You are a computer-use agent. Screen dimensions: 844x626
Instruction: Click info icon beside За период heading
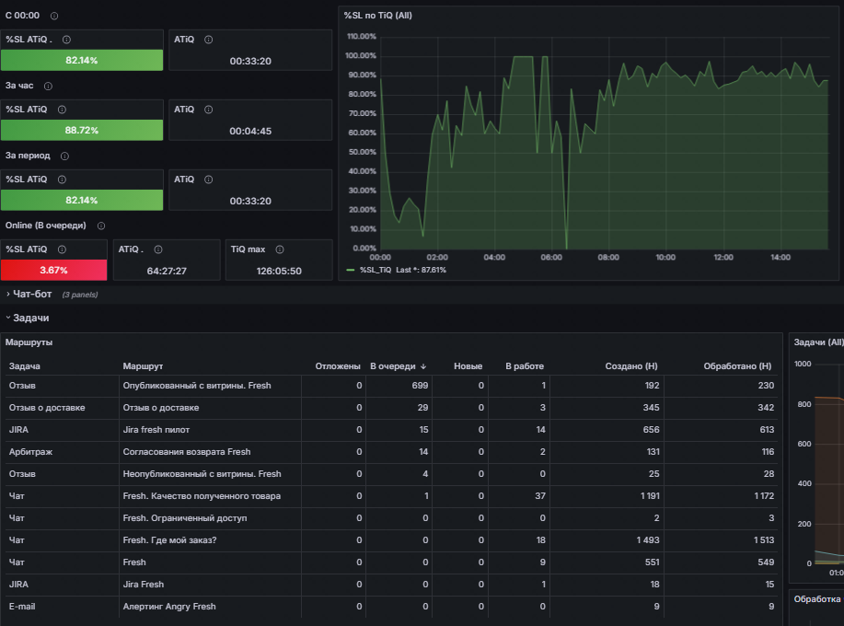pos(64,156)
